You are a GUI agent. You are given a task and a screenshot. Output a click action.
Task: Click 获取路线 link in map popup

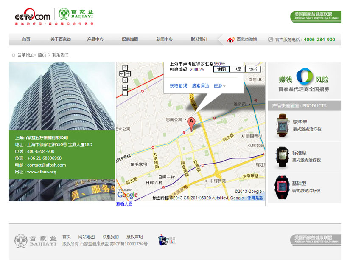tap(178, 86)
